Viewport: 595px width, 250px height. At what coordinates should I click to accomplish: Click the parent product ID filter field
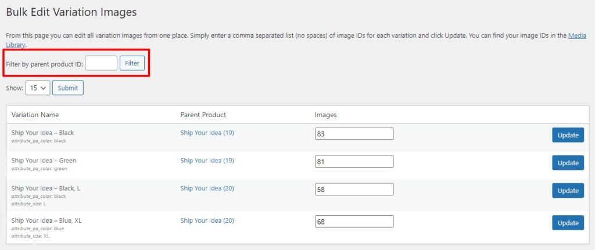point(101,63)
